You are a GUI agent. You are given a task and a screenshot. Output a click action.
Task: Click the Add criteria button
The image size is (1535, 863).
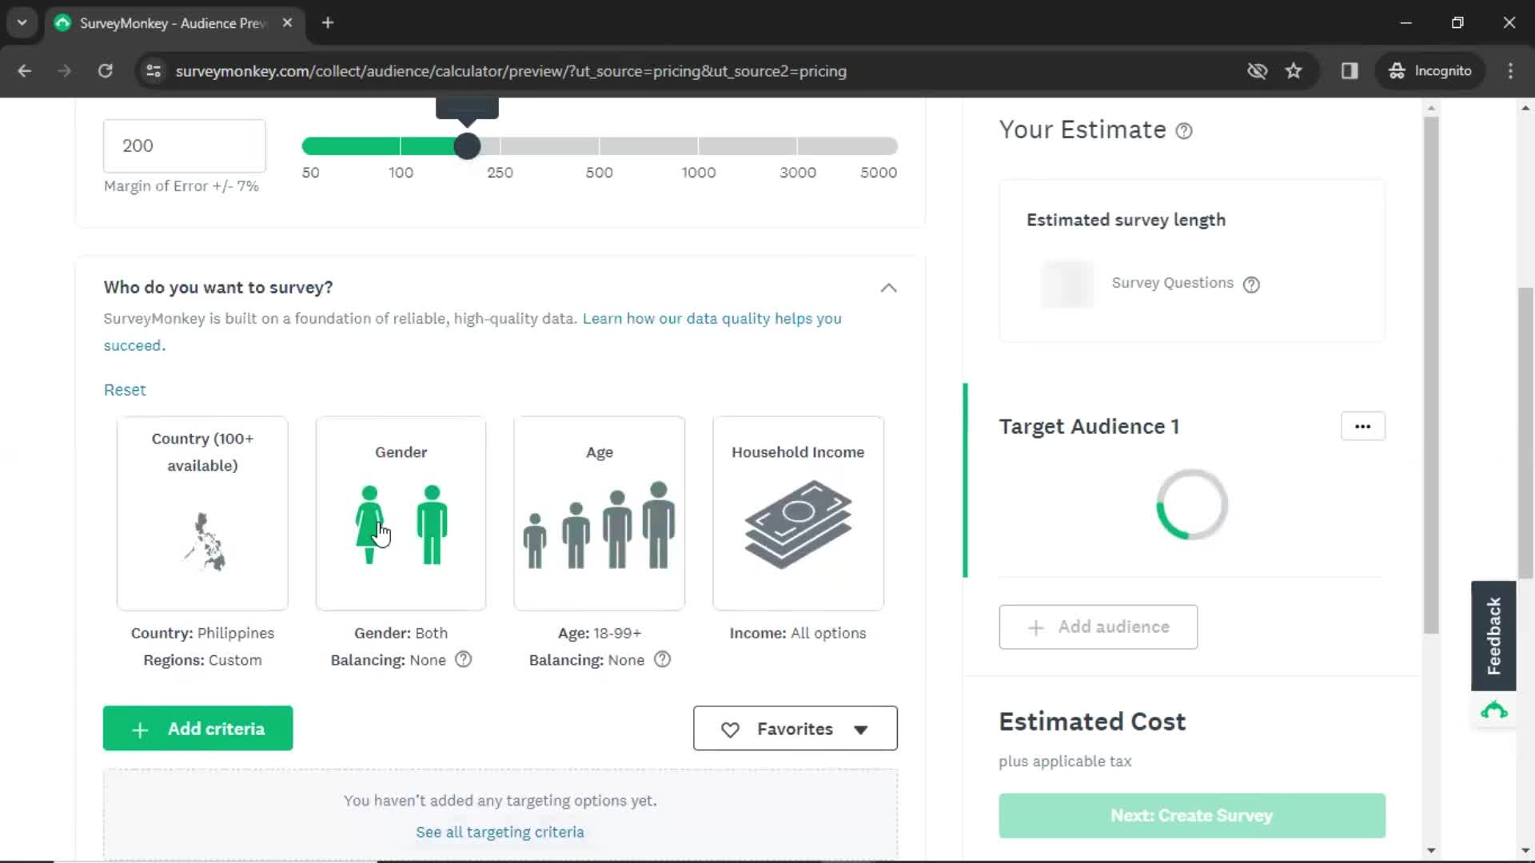point(197,728)
